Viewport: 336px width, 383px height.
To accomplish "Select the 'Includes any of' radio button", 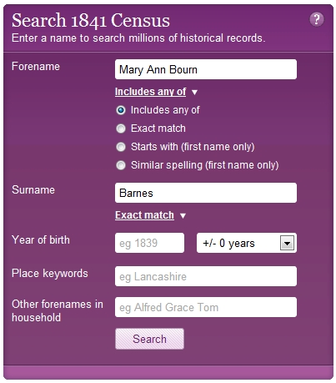I will tap(121, 110).
